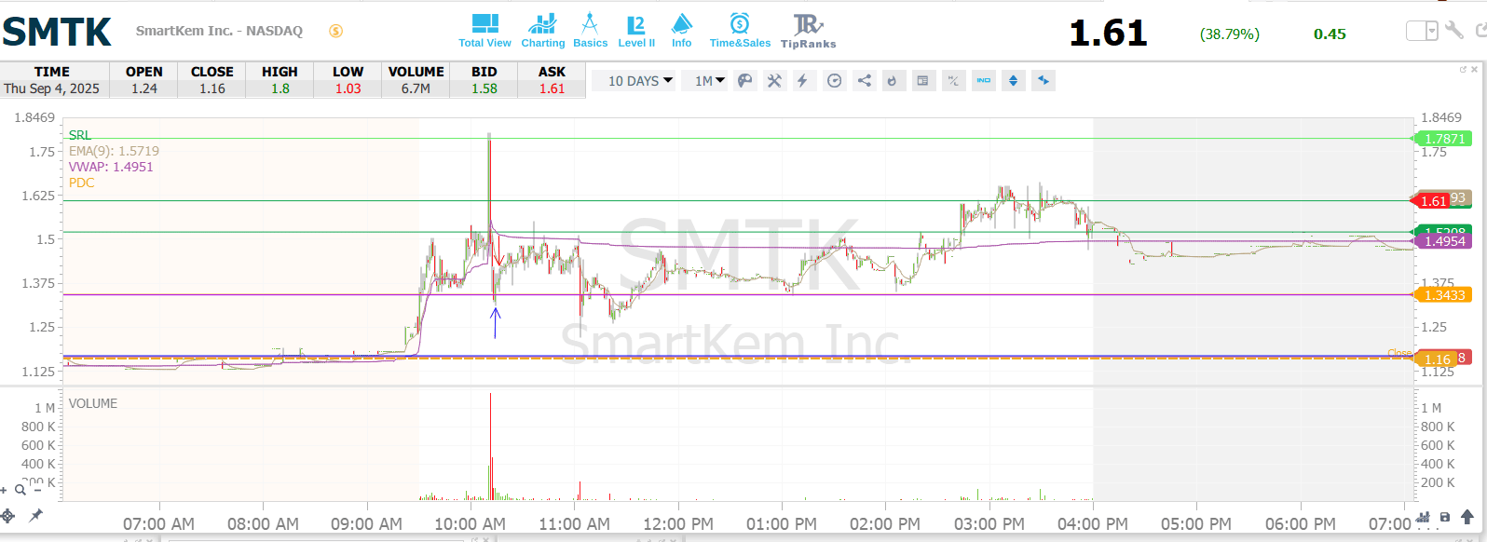Click the table layout toolbar icon
This screenshot has width=1487, height=542.
(x=922, y=81)
